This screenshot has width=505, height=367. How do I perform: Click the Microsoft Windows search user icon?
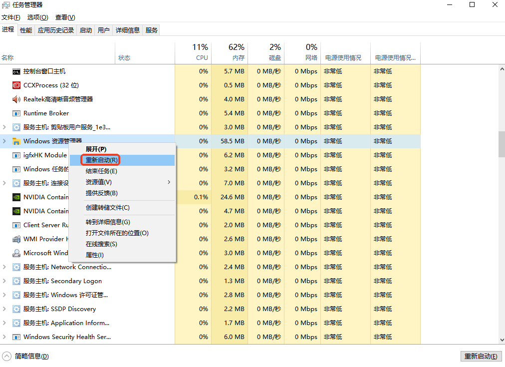(x=16, y=253)
